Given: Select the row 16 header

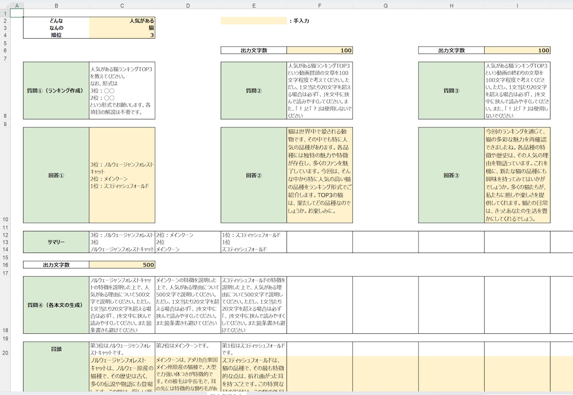Looking at the screenshot, I should click(5, 265).
